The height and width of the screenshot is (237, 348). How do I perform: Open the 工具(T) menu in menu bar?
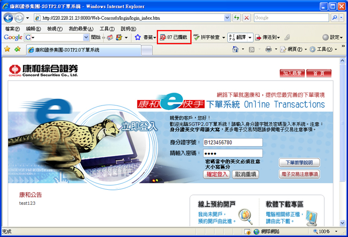107,29
